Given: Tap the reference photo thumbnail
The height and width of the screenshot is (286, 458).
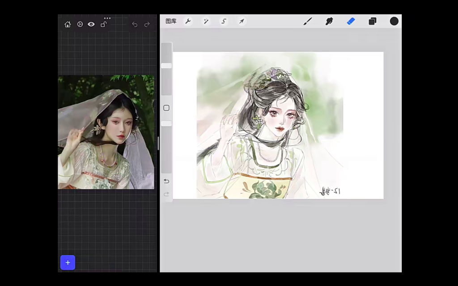Looking at the screenshot, I should 106,132.
